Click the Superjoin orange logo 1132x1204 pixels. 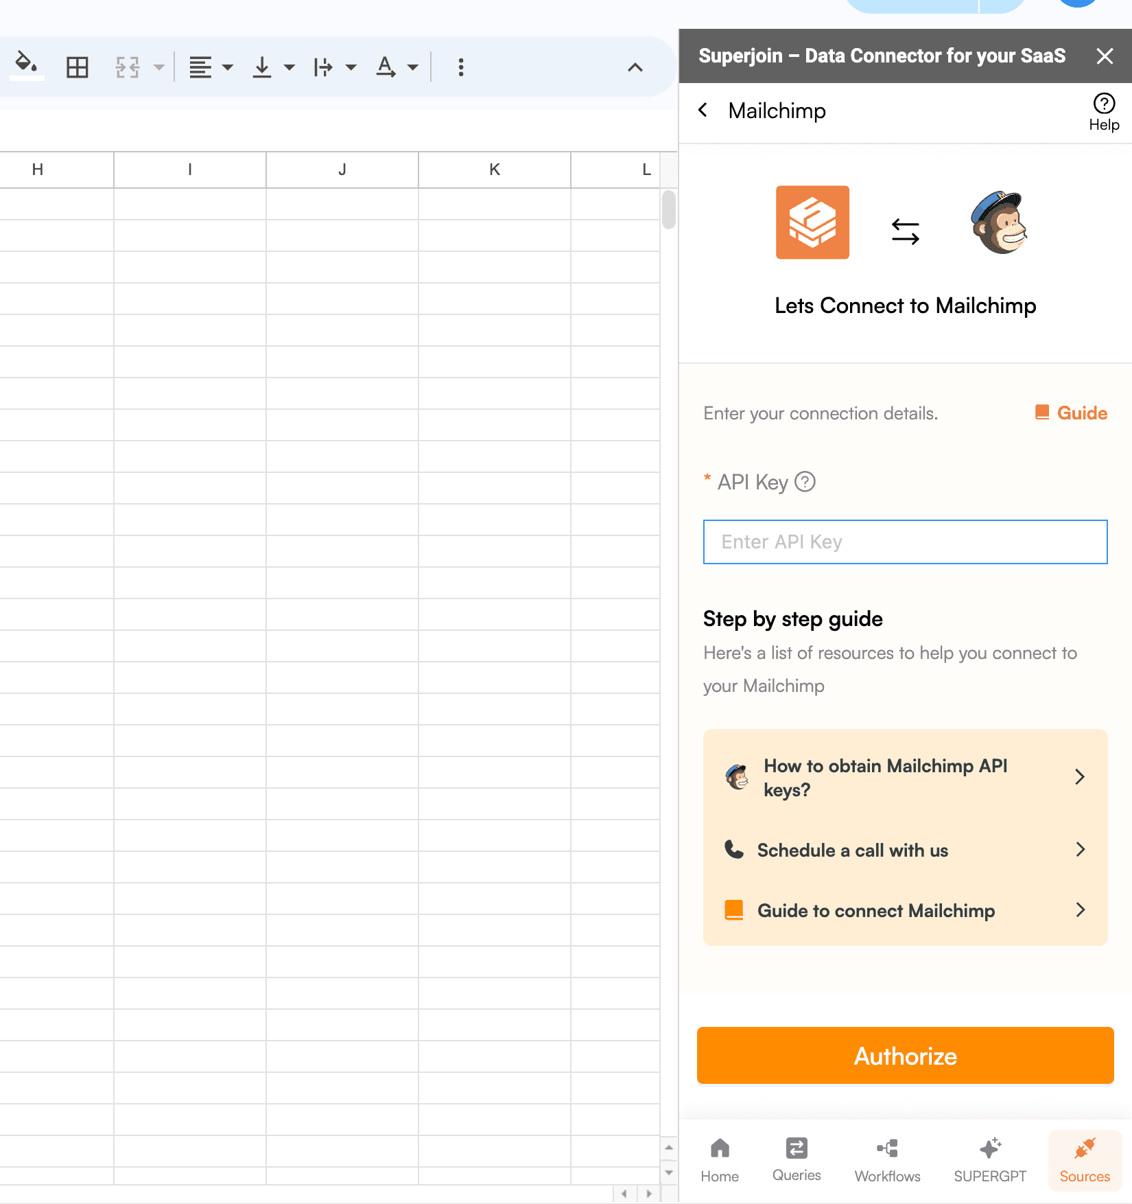click(x=812, y=222)
